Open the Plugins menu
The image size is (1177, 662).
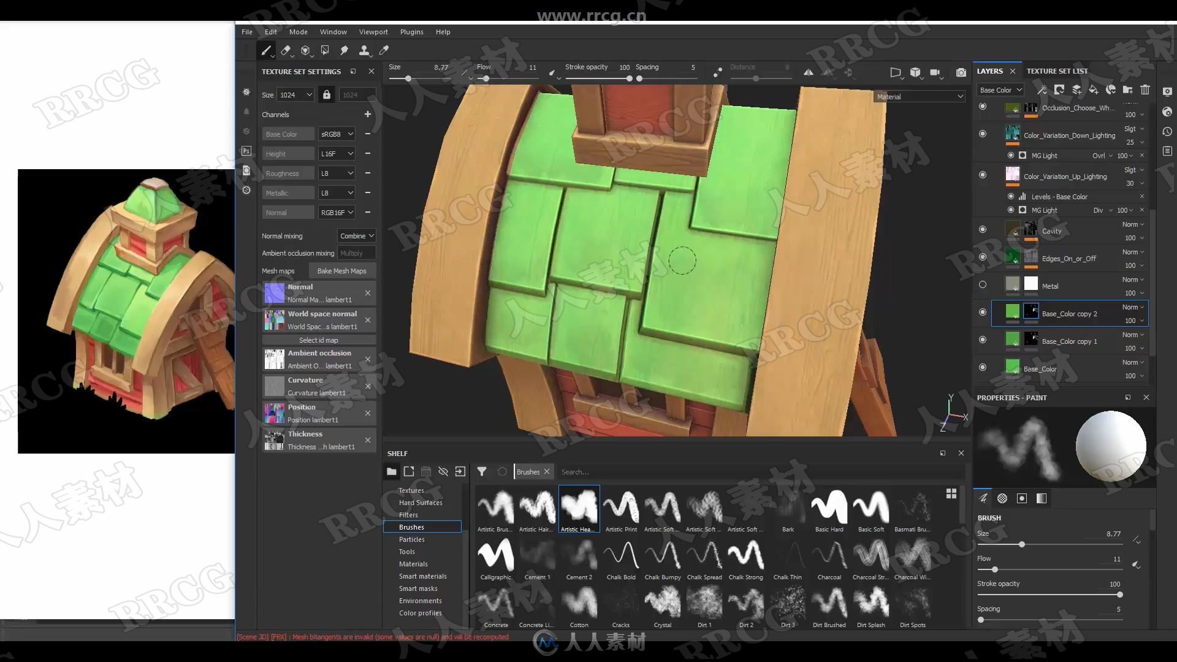click(411, 31)
